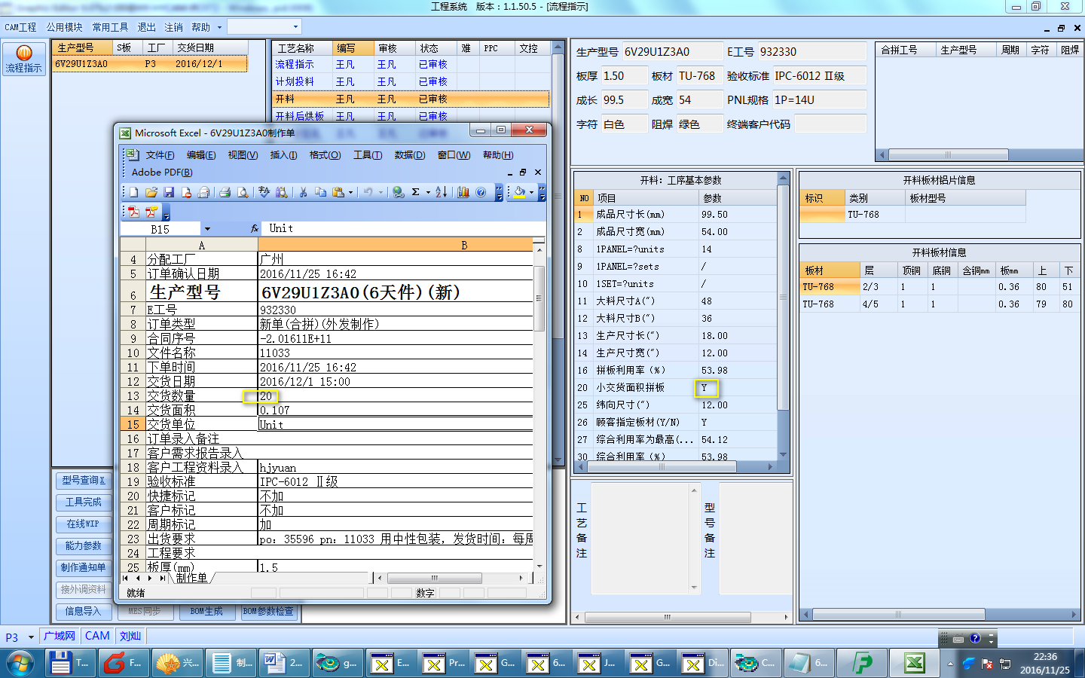This screenshot has width=1085, height=678.
Task: Open the empty combo box beside 帮助 menu
Action: 264,26
